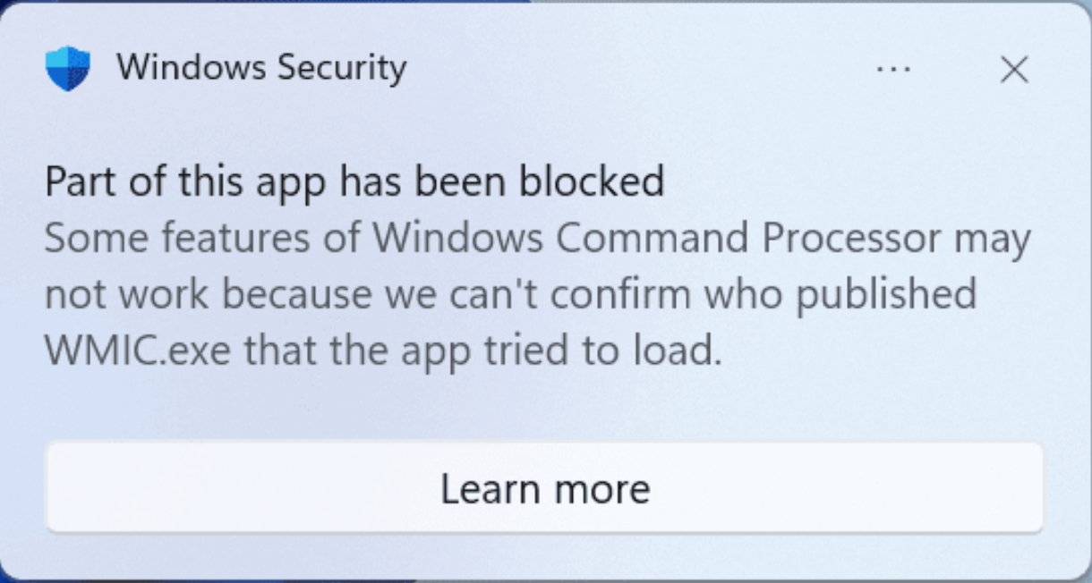The height and width of the screenshot is (583, 1092).
Task: Click the "Part of this app has been blocked" heading
Action: tap(354, 182)
